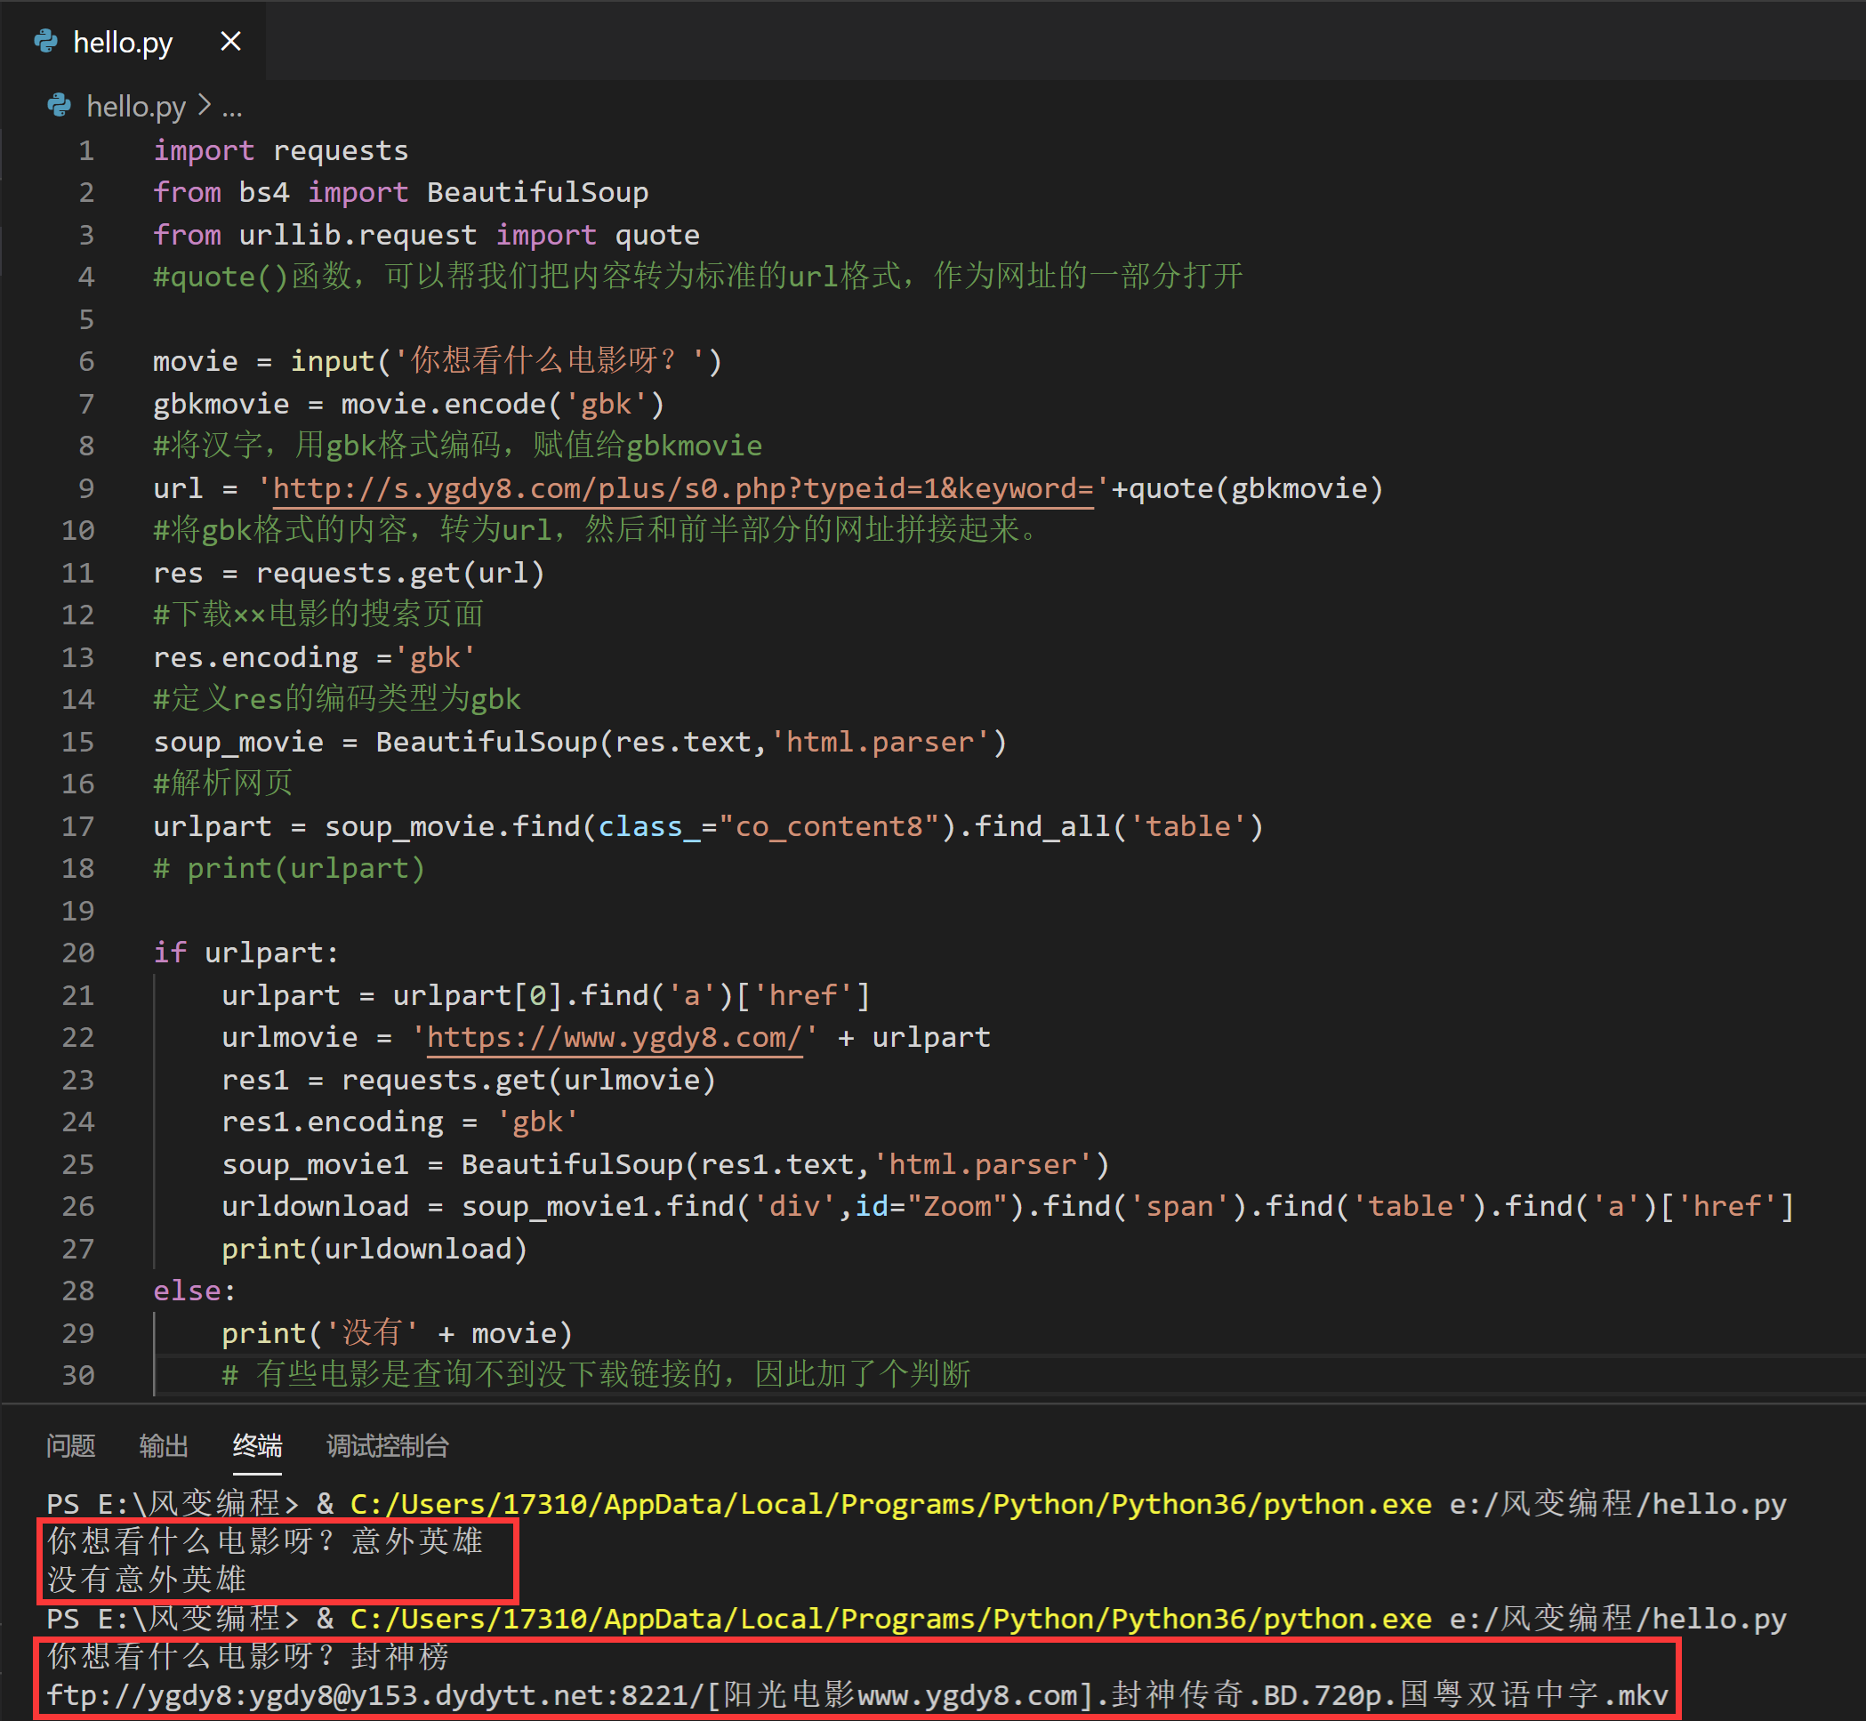
Task: Switch to the 输出 panel tab
Action: 164,1445
